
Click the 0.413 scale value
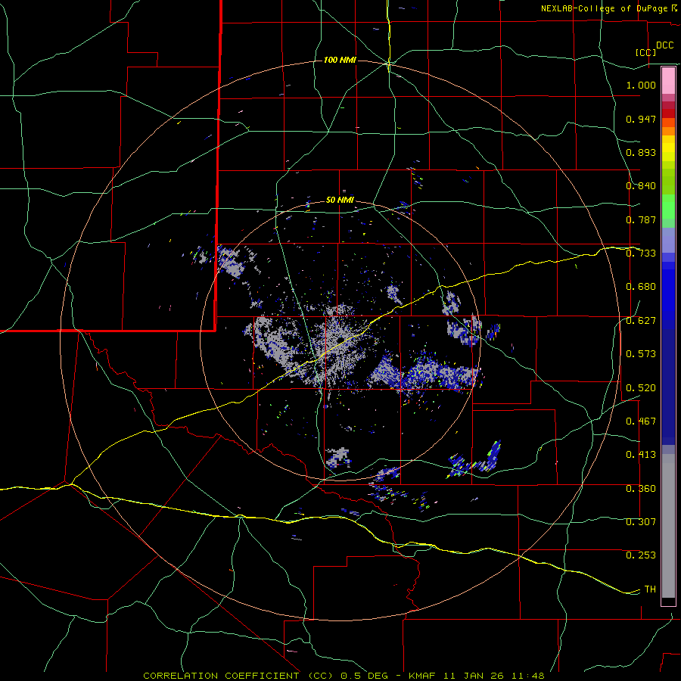641,455
